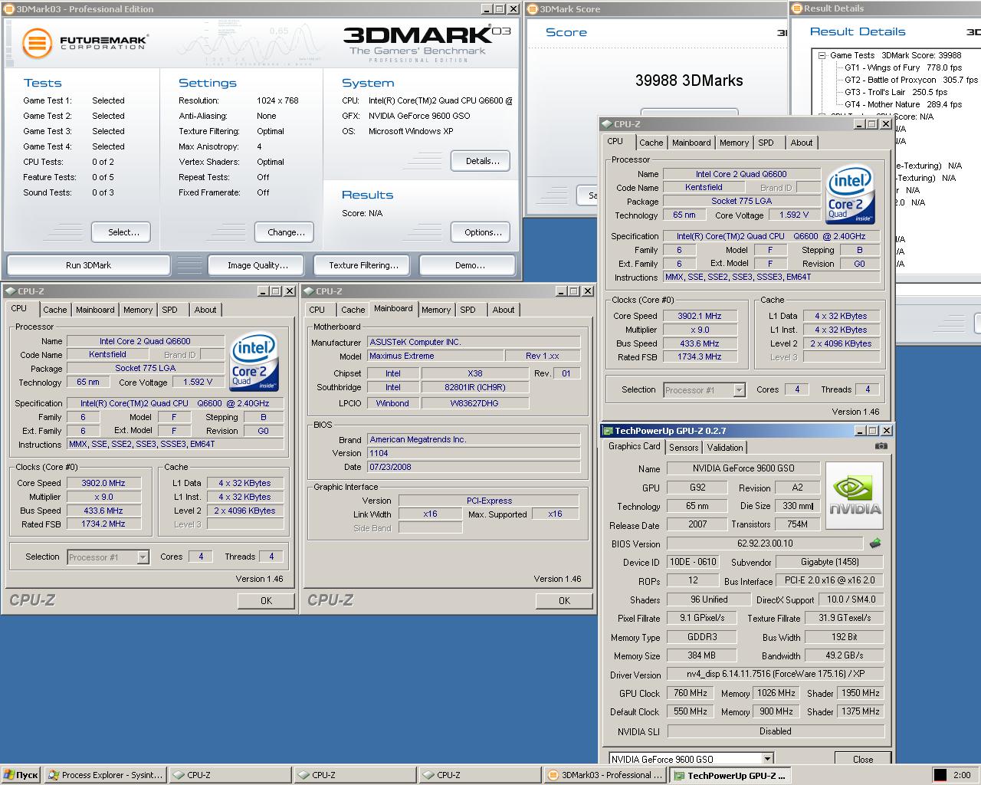The width and height of the screenshot is (981, 785).
Task: Click W83627DHG LPCIO field
Action: click(474, 403)
